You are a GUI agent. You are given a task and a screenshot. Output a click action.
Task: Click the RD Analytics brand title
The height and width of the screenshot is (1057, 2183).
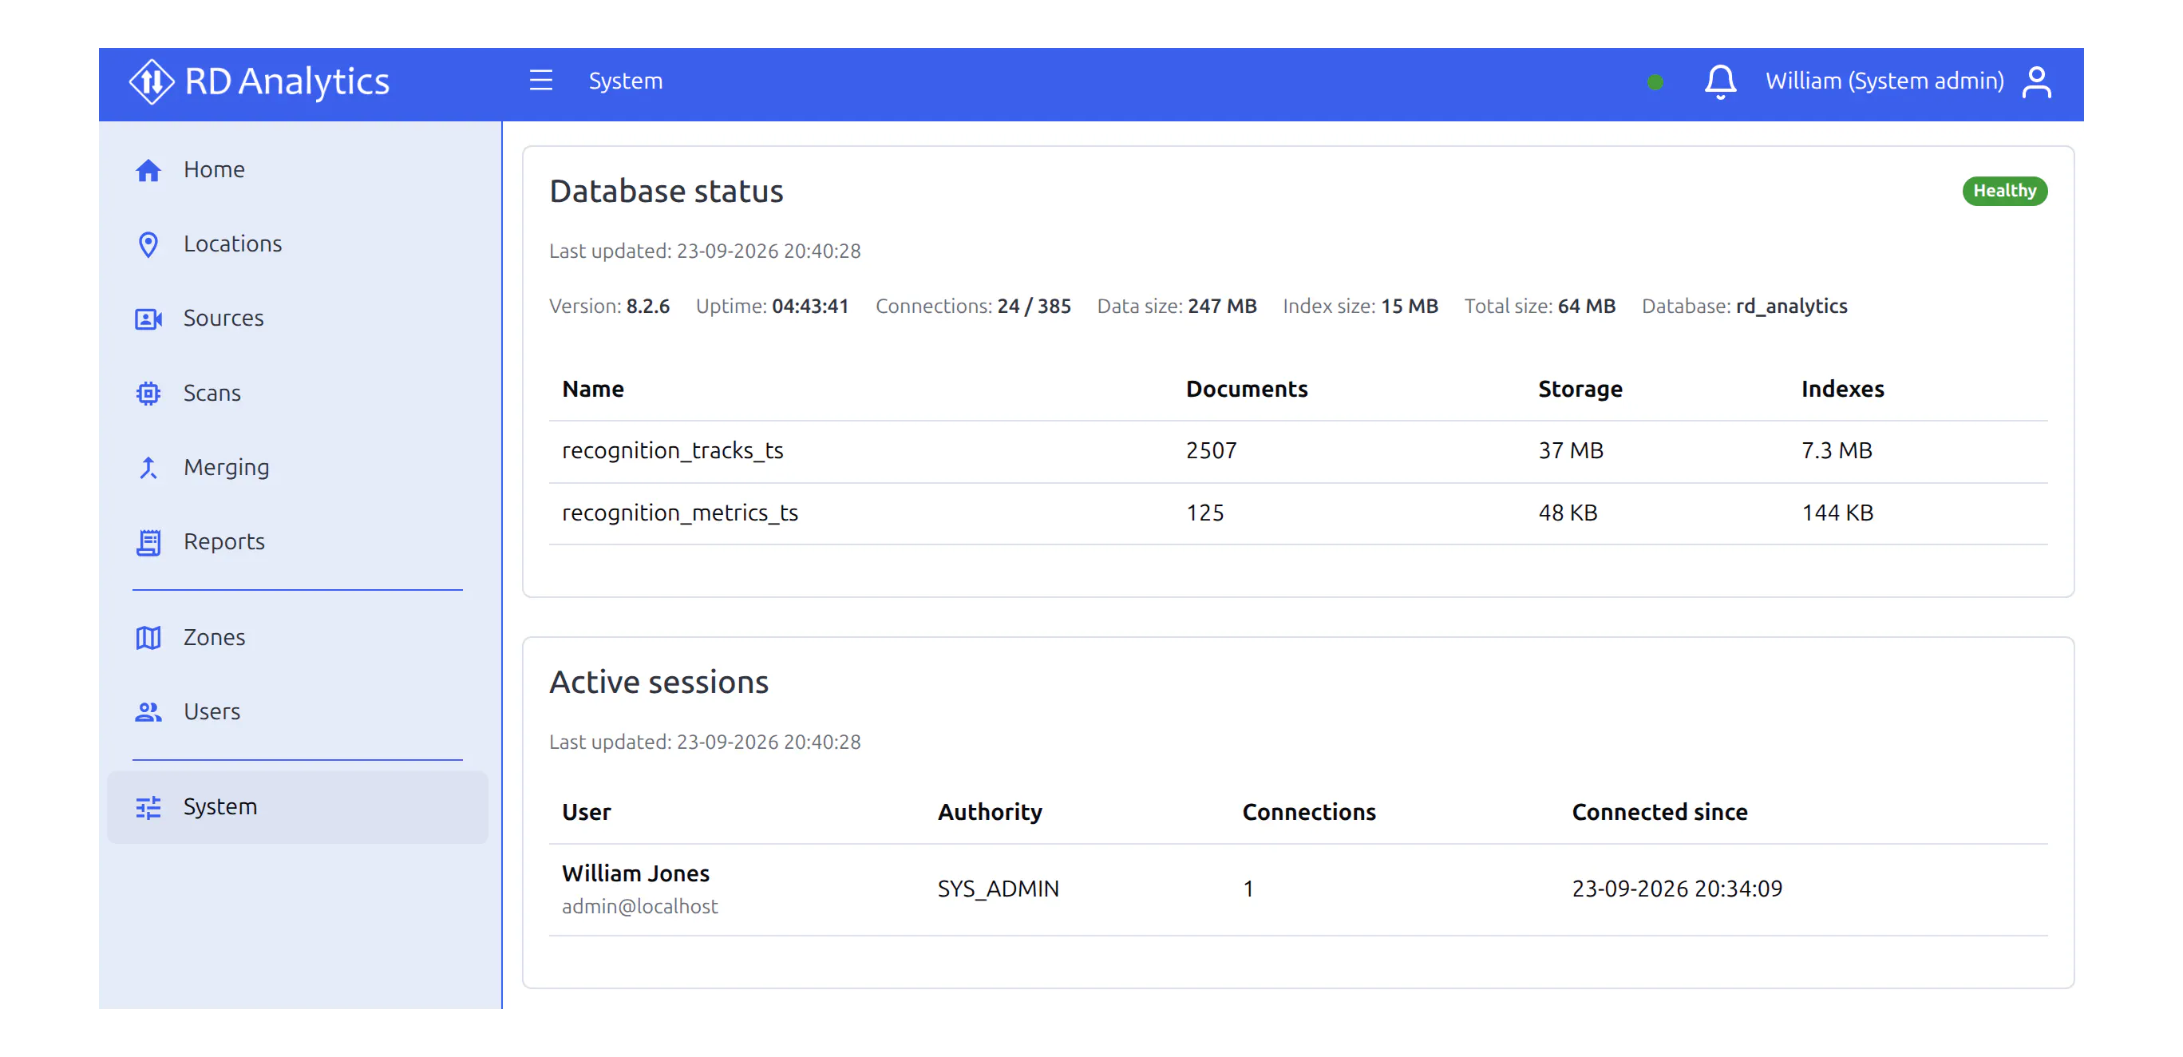coord(287,81)
